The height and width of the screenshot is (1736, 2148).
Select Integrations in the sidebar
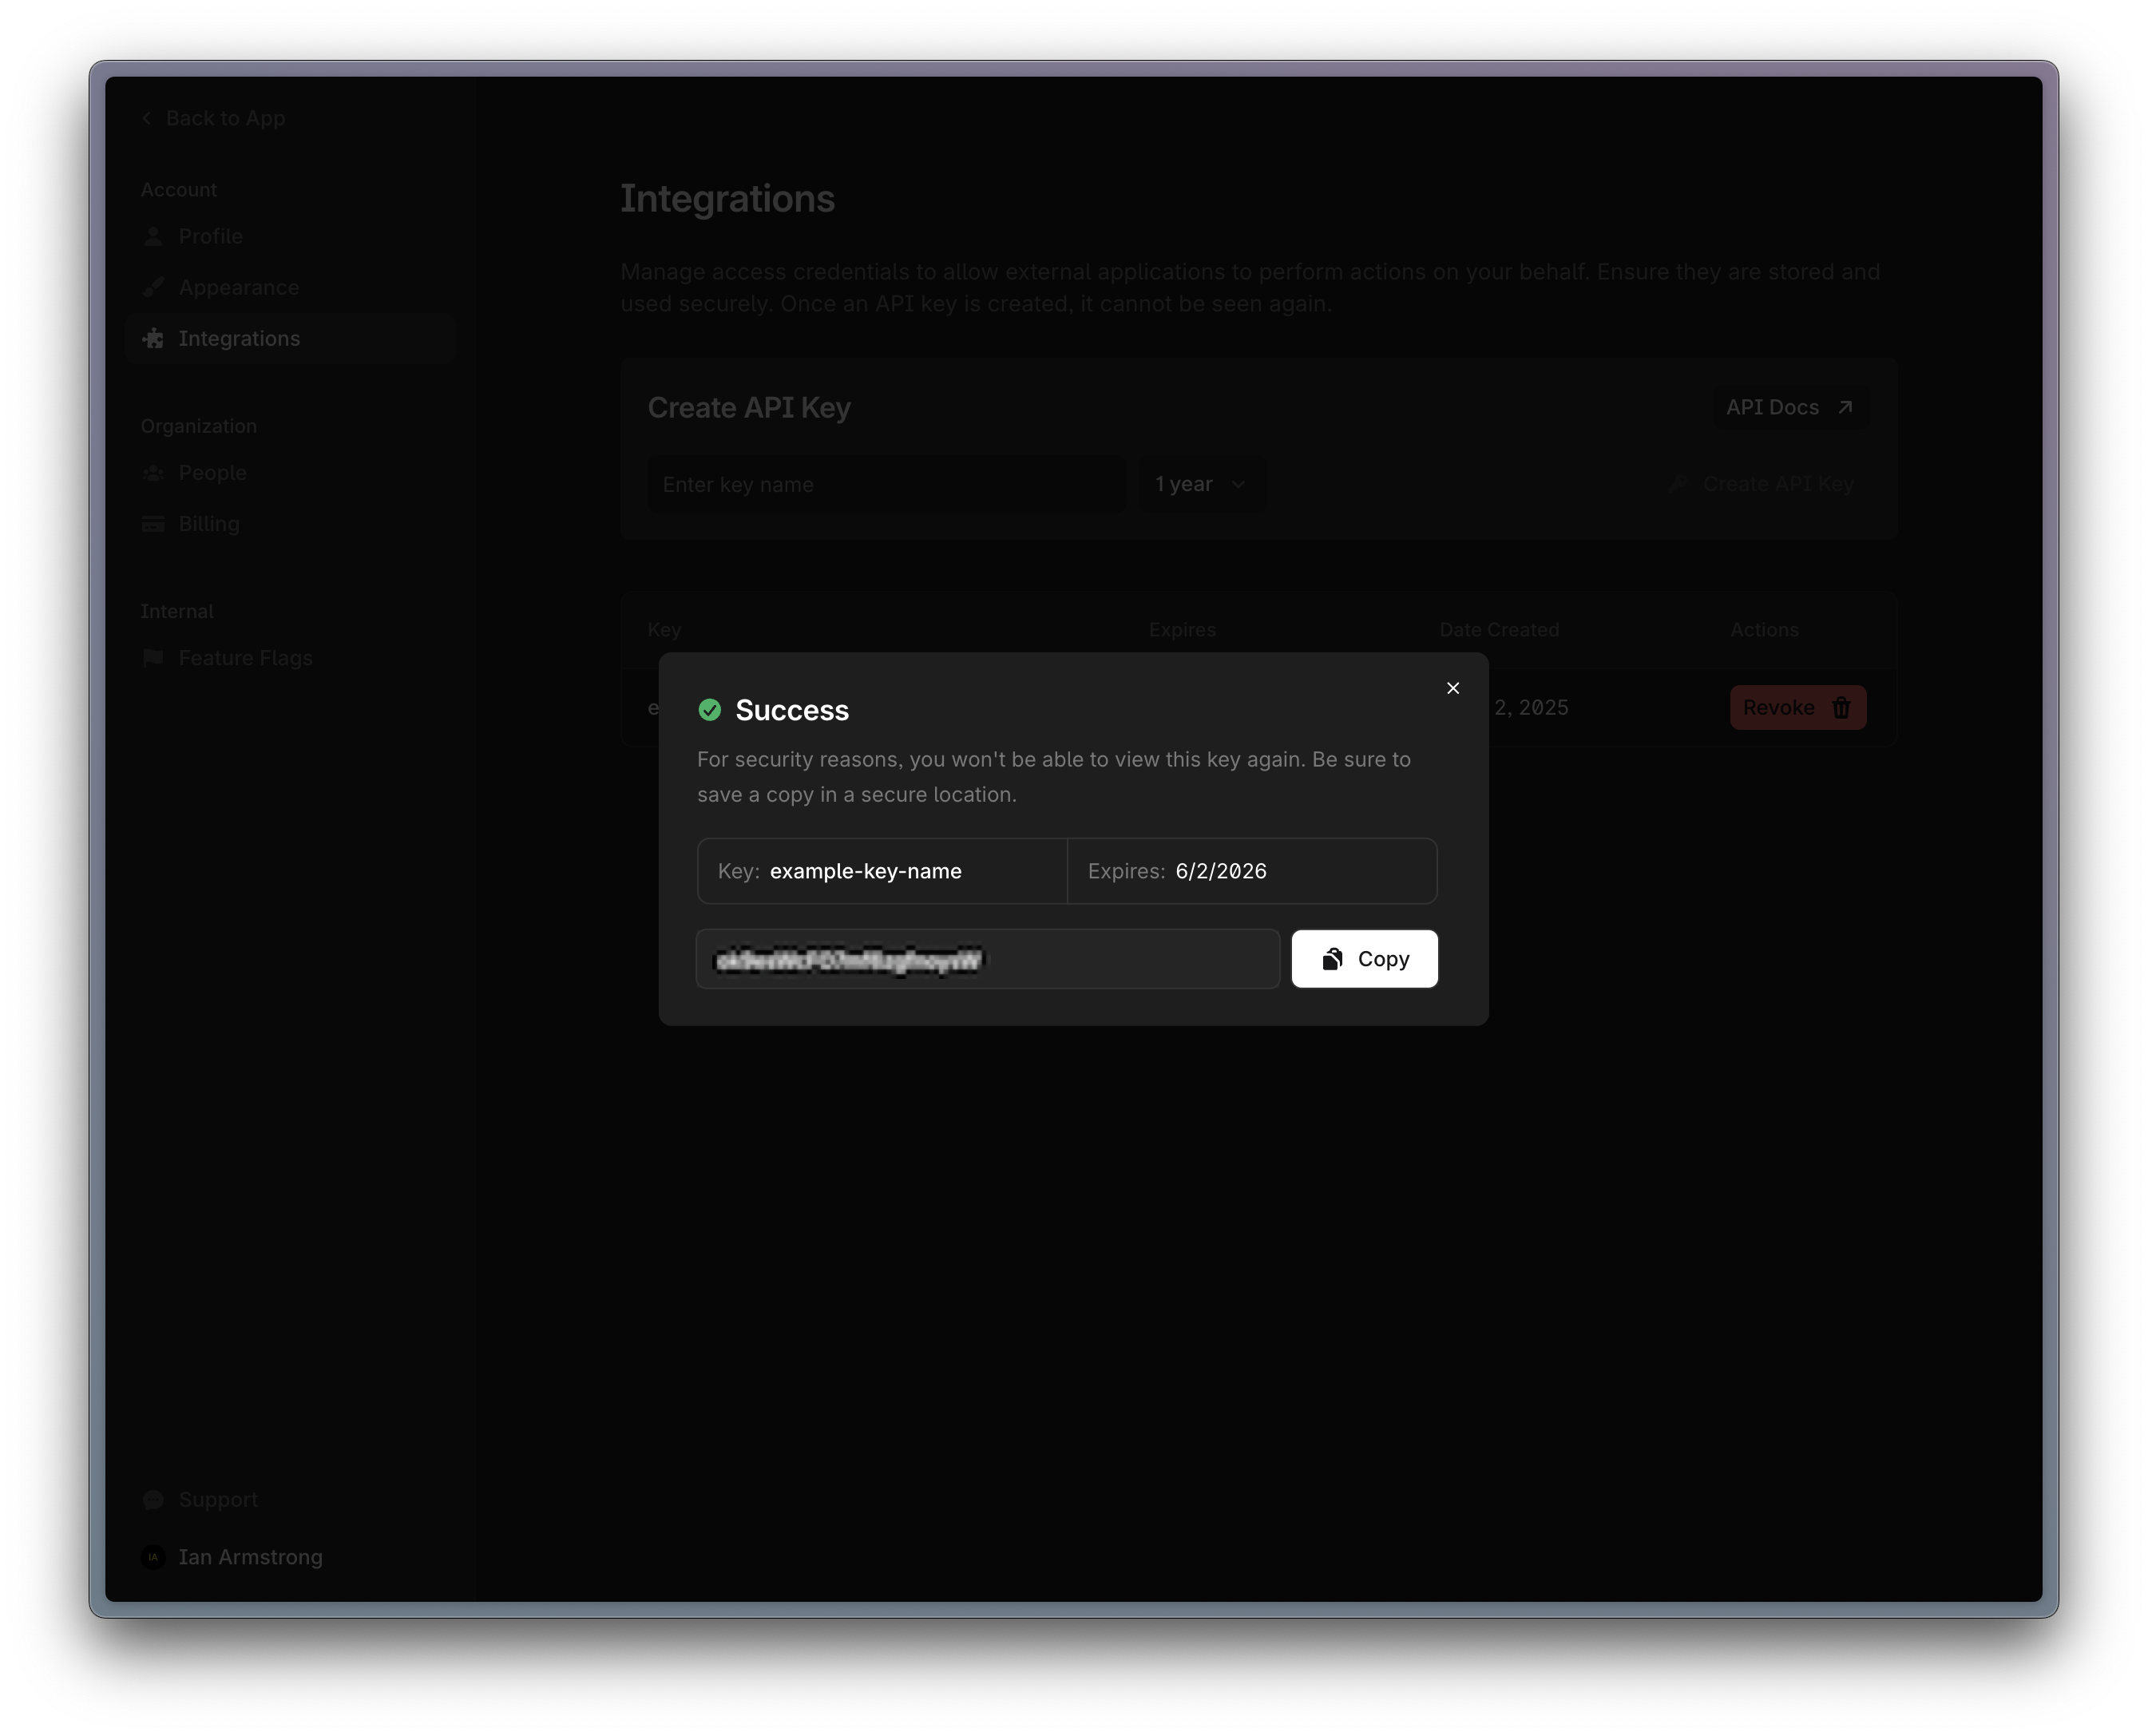290,338
